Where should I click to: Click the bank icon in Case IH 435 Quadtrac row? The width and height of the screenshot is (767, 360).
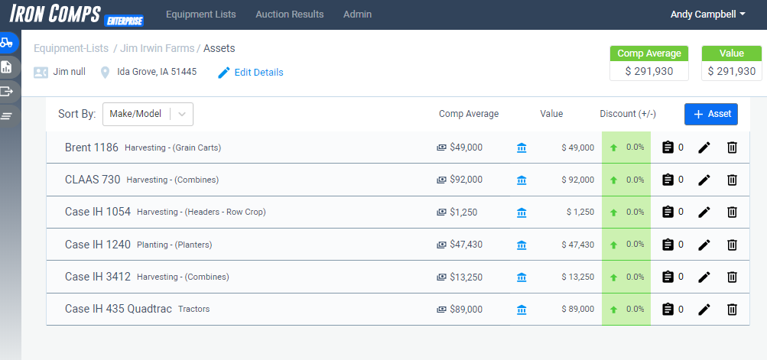(522, 310)
